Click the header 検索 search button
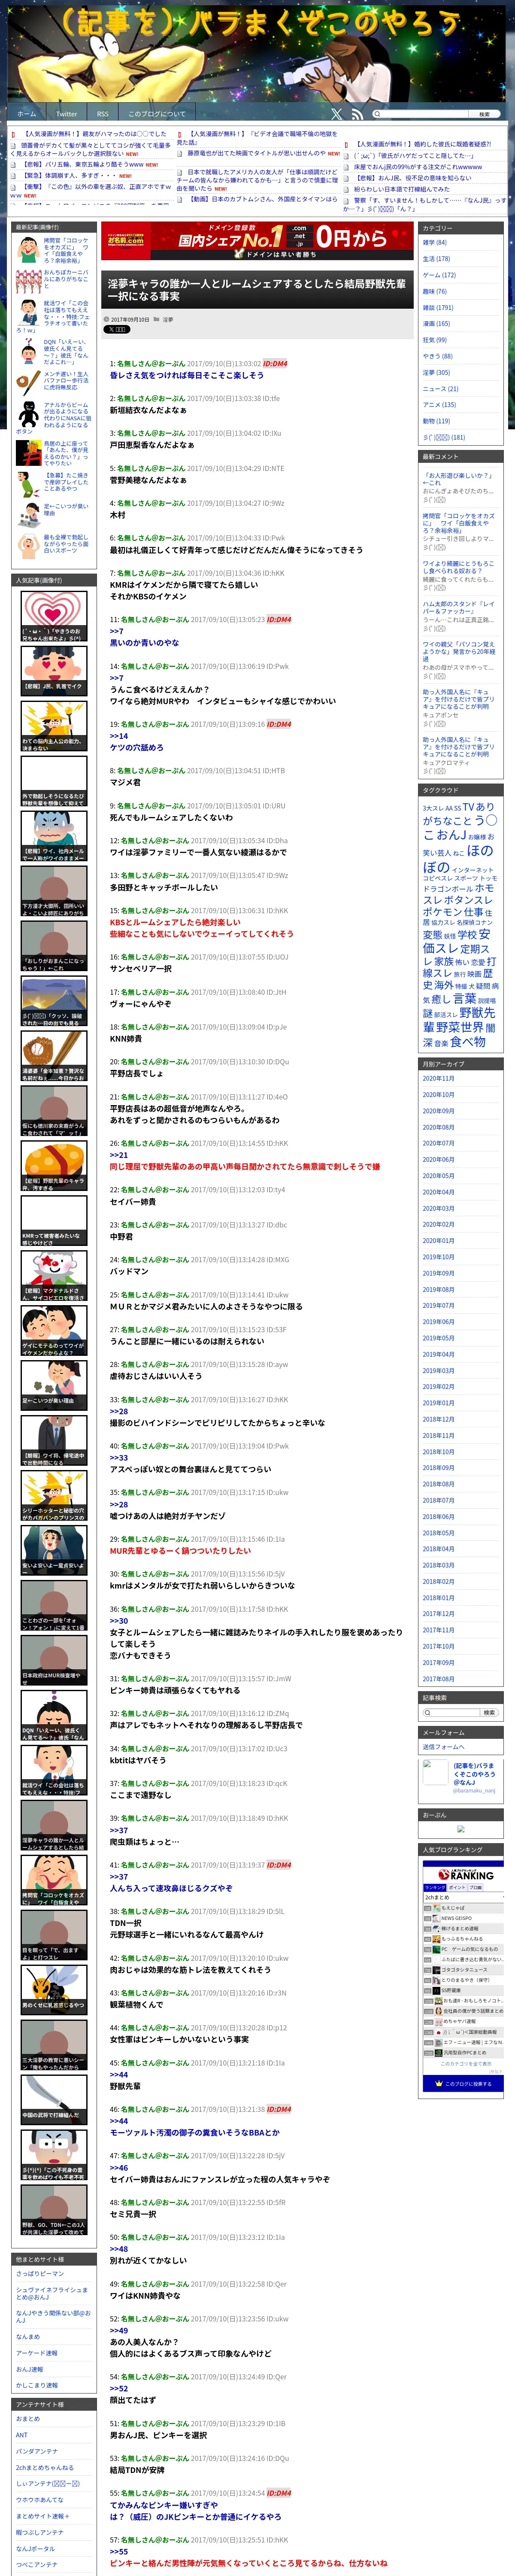The height and width of the screenshot is (2576, 515). click(484, 114)
